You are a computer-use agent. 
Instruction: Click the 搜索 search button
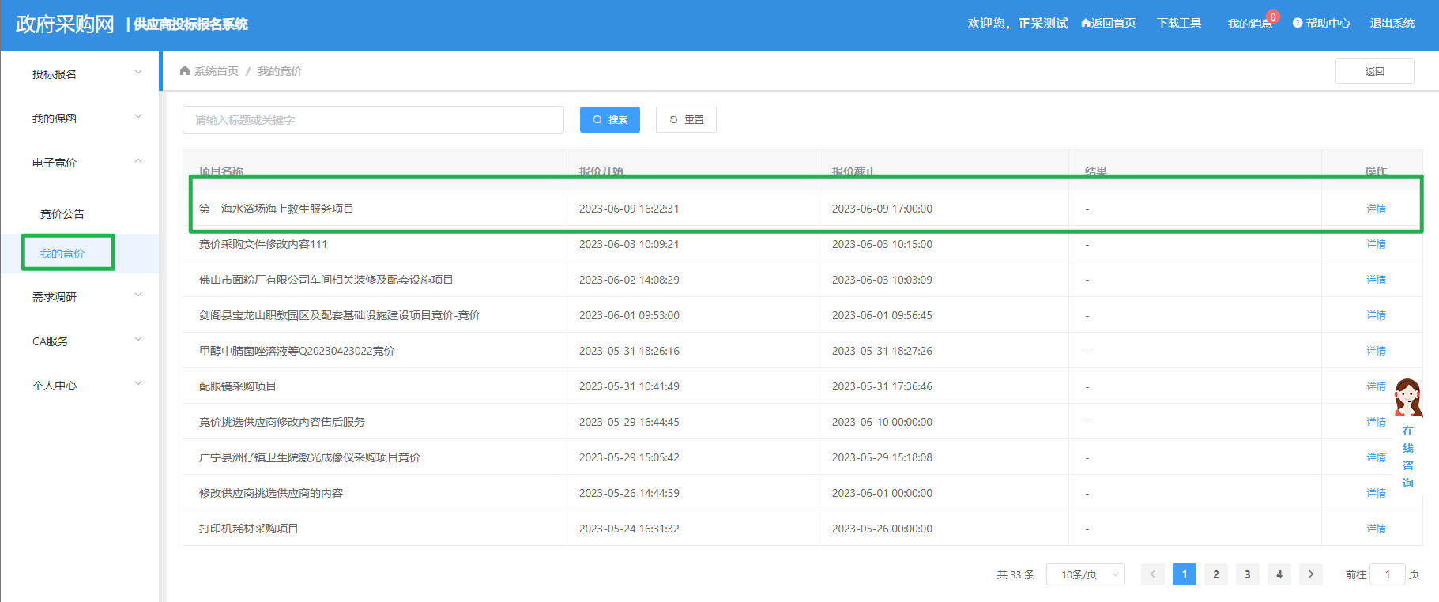609,120
